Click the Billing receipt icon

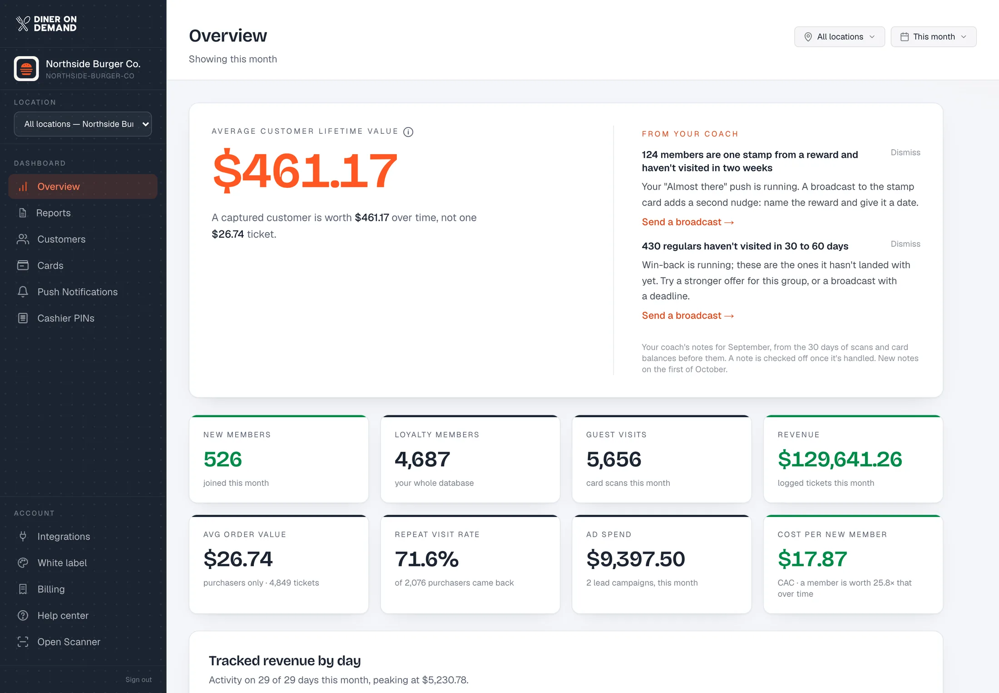(x=23, y=589)
